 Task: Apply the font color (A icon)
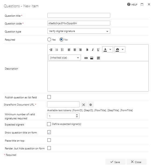(105, 49)
